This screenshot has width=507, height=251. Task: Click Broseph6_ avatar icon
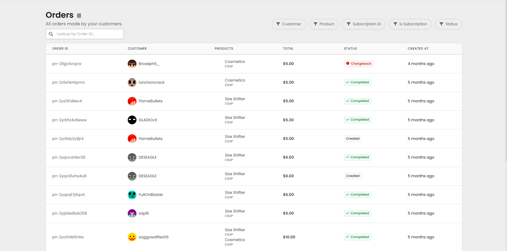pyautogui.click(x=132, y=64)
